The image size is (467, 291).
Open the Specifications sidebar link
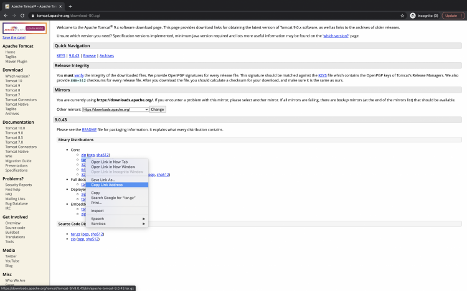coord(16,170)
